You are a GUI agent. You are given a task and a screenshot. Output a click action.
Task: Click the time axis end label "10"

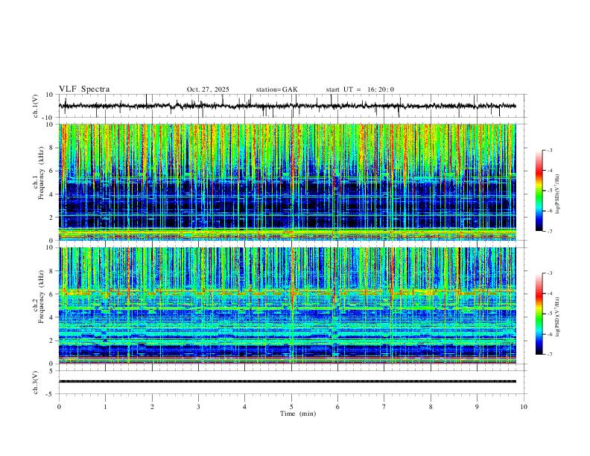[x=524, y=407]
